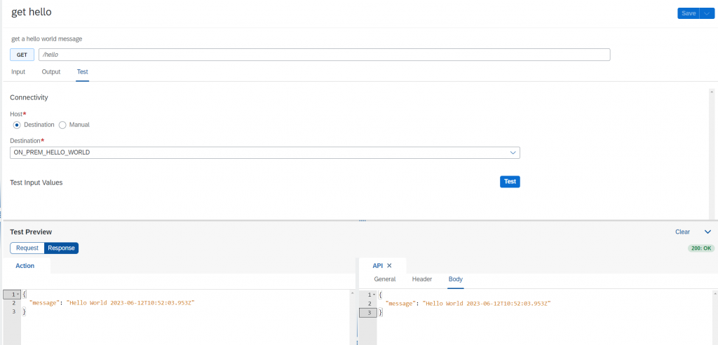This screenshot has width=718, height=345.
Task: Click the 'get a hello world message' description
Action: (47, 39)
